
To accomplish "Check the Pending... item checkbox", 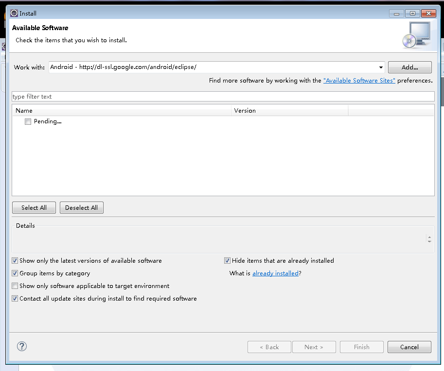I will pos(28,121).
